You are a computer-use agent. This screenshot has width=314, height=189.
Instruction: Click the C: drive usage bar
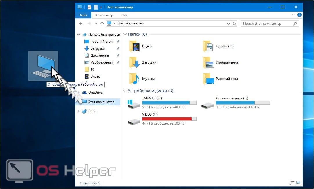(x=169, y=102)
